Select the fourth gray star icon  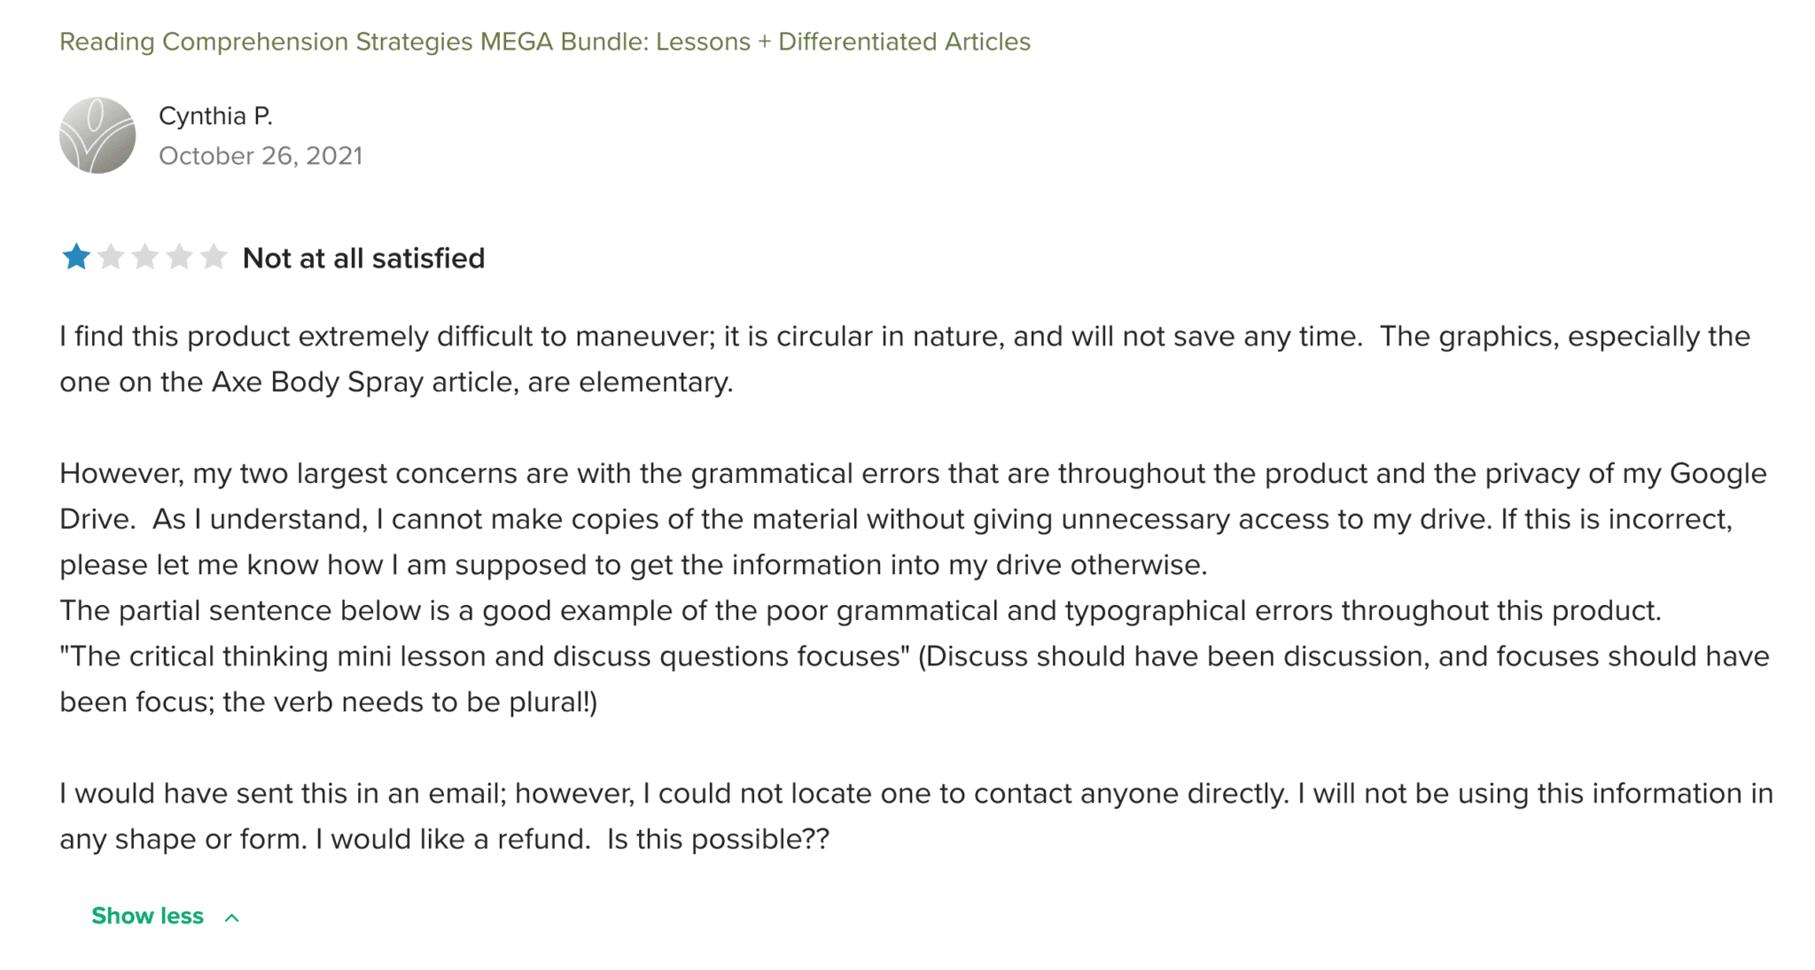click(182, 258)
